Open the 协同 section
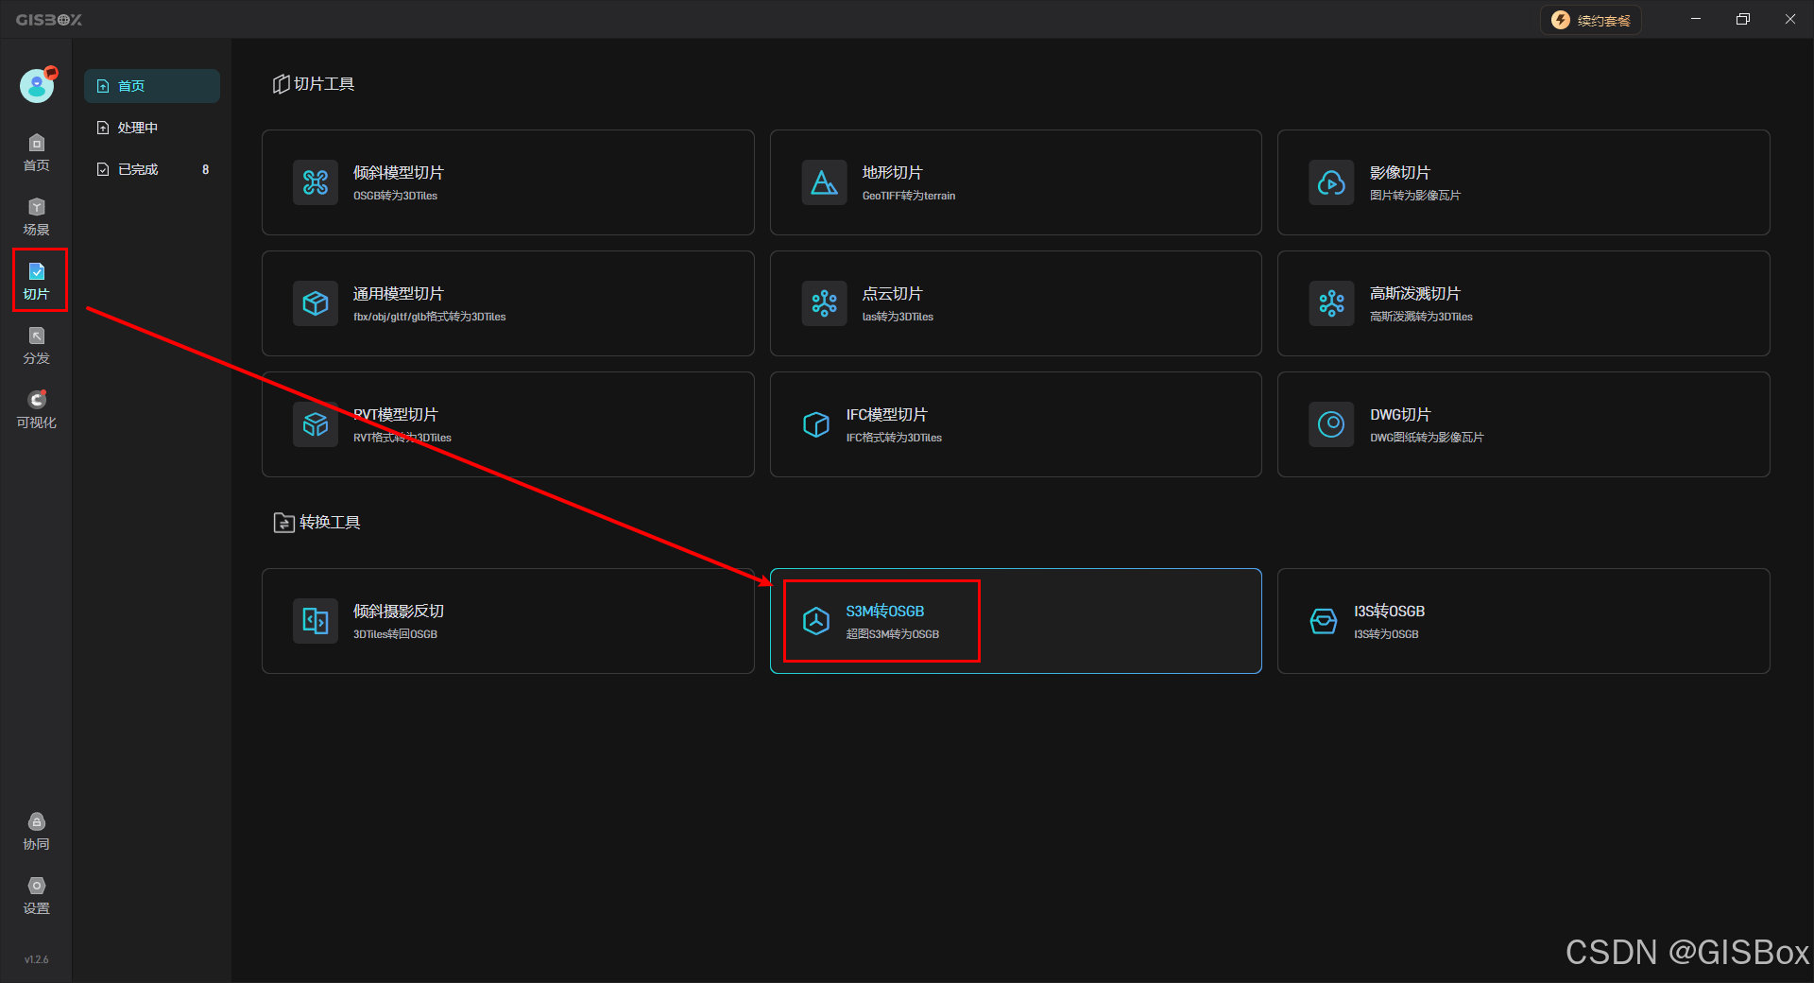The height and width of the screenshot is (983, 1814). click(36, 832)
